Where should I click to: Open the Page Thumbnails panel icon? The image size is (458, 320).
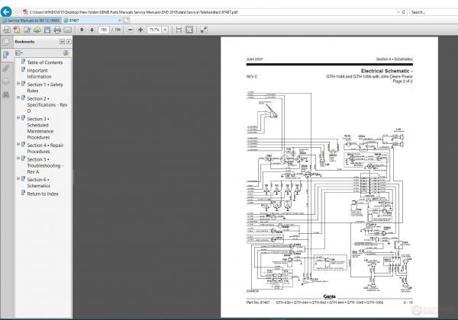click(x=6, y=42)
